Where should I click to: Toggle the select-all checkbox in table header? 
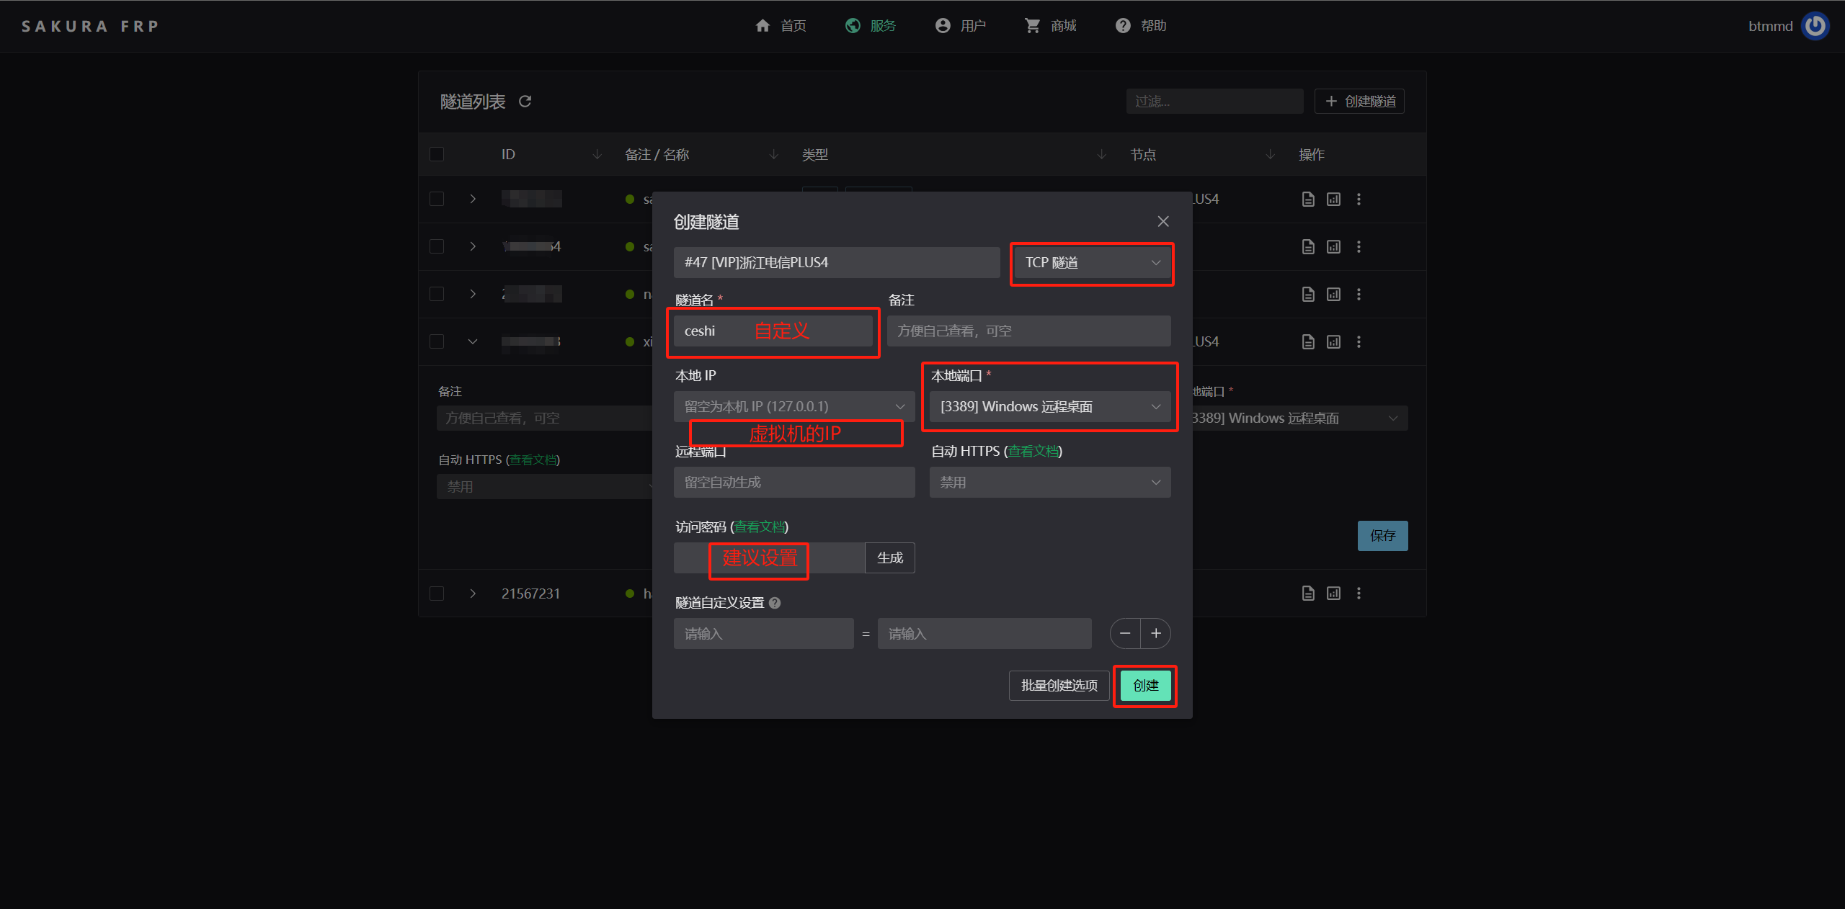pos(437,155)
